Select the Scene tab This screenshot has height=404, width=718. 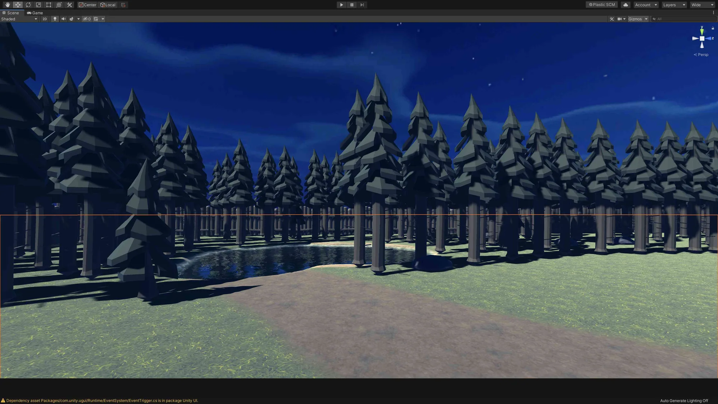coord(11,13)
